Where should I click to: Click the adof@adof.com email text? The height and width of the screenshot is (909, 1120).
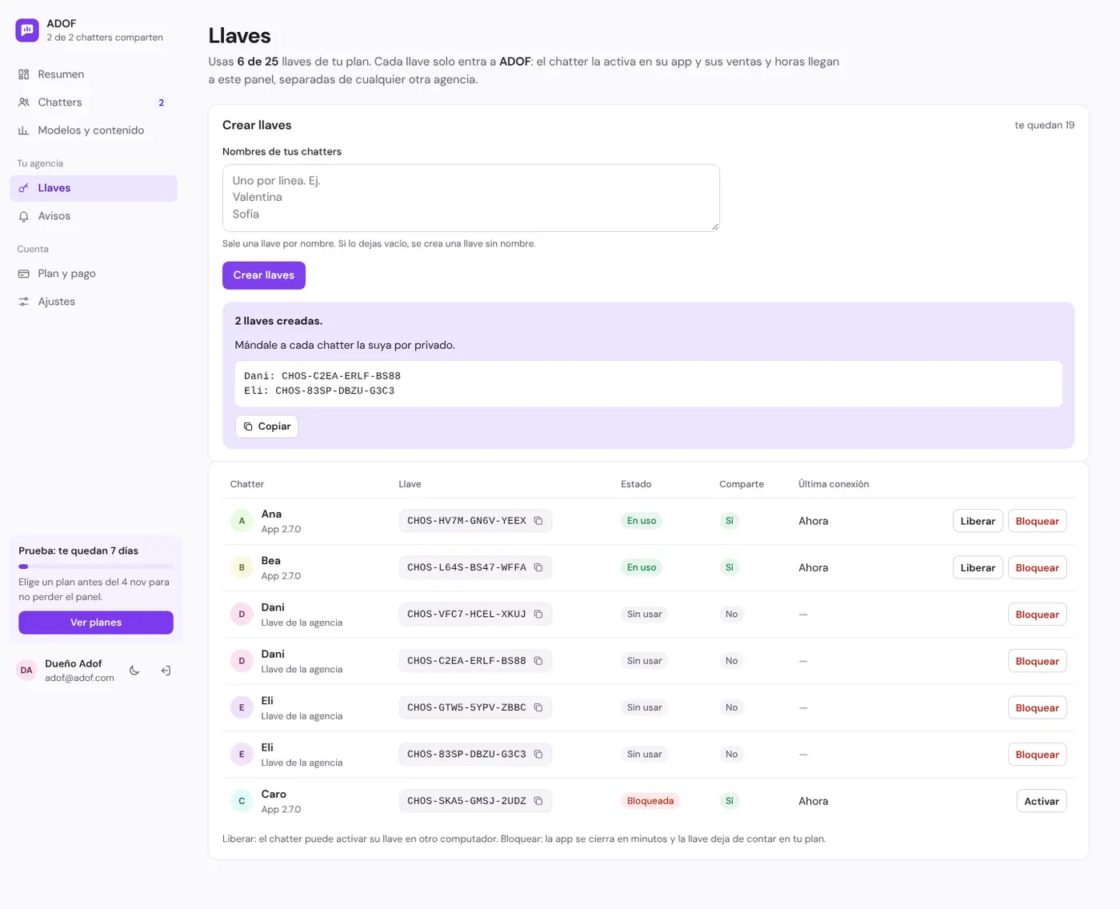click(x=79, y=678)
